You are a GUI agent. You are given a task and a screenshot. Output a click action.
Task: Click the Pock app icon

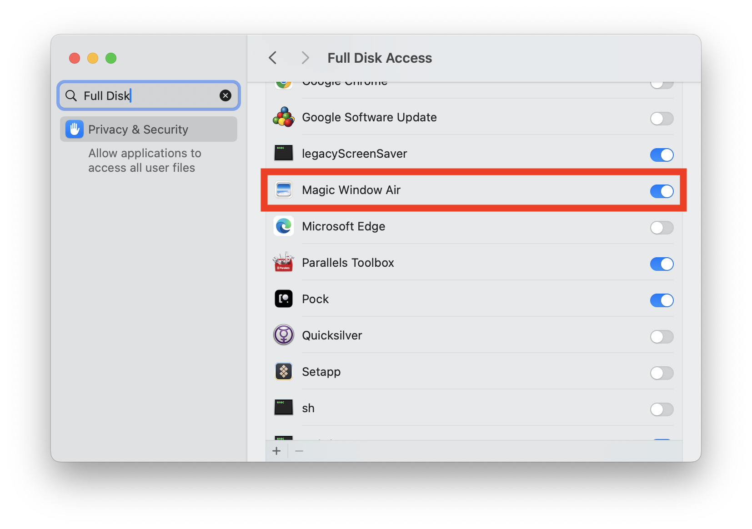pos(284,299)
